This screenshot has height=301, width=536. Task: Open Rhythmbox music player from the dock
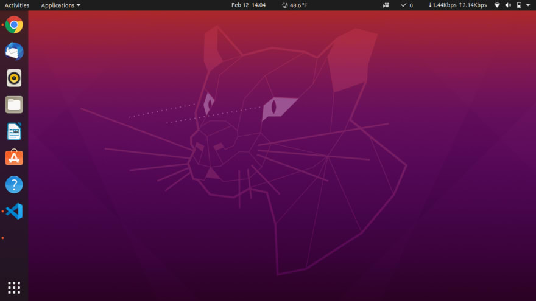(14, 78)
